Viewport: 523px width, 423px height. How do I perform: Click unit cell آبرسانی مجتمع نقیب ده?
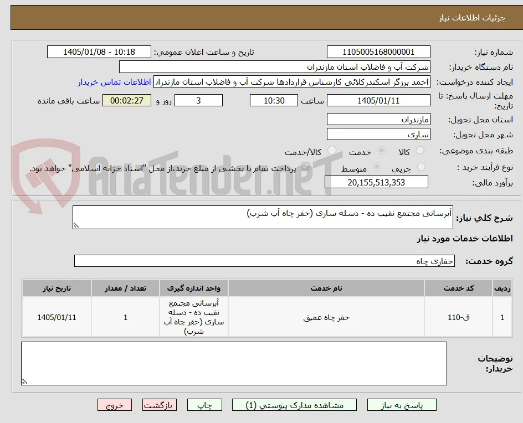click(194, 317)
